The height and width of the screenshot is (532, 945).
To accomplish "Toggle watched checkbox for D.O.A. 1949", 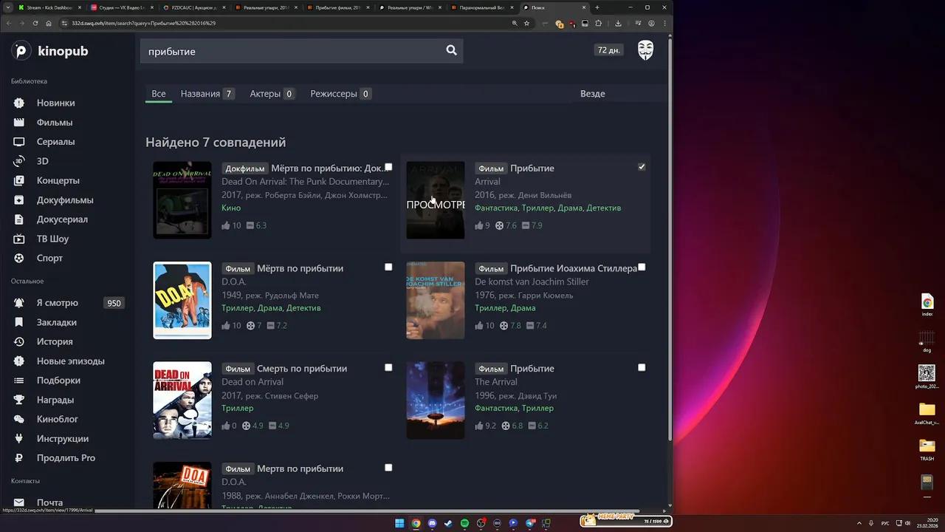I will (x=388, y=267).
